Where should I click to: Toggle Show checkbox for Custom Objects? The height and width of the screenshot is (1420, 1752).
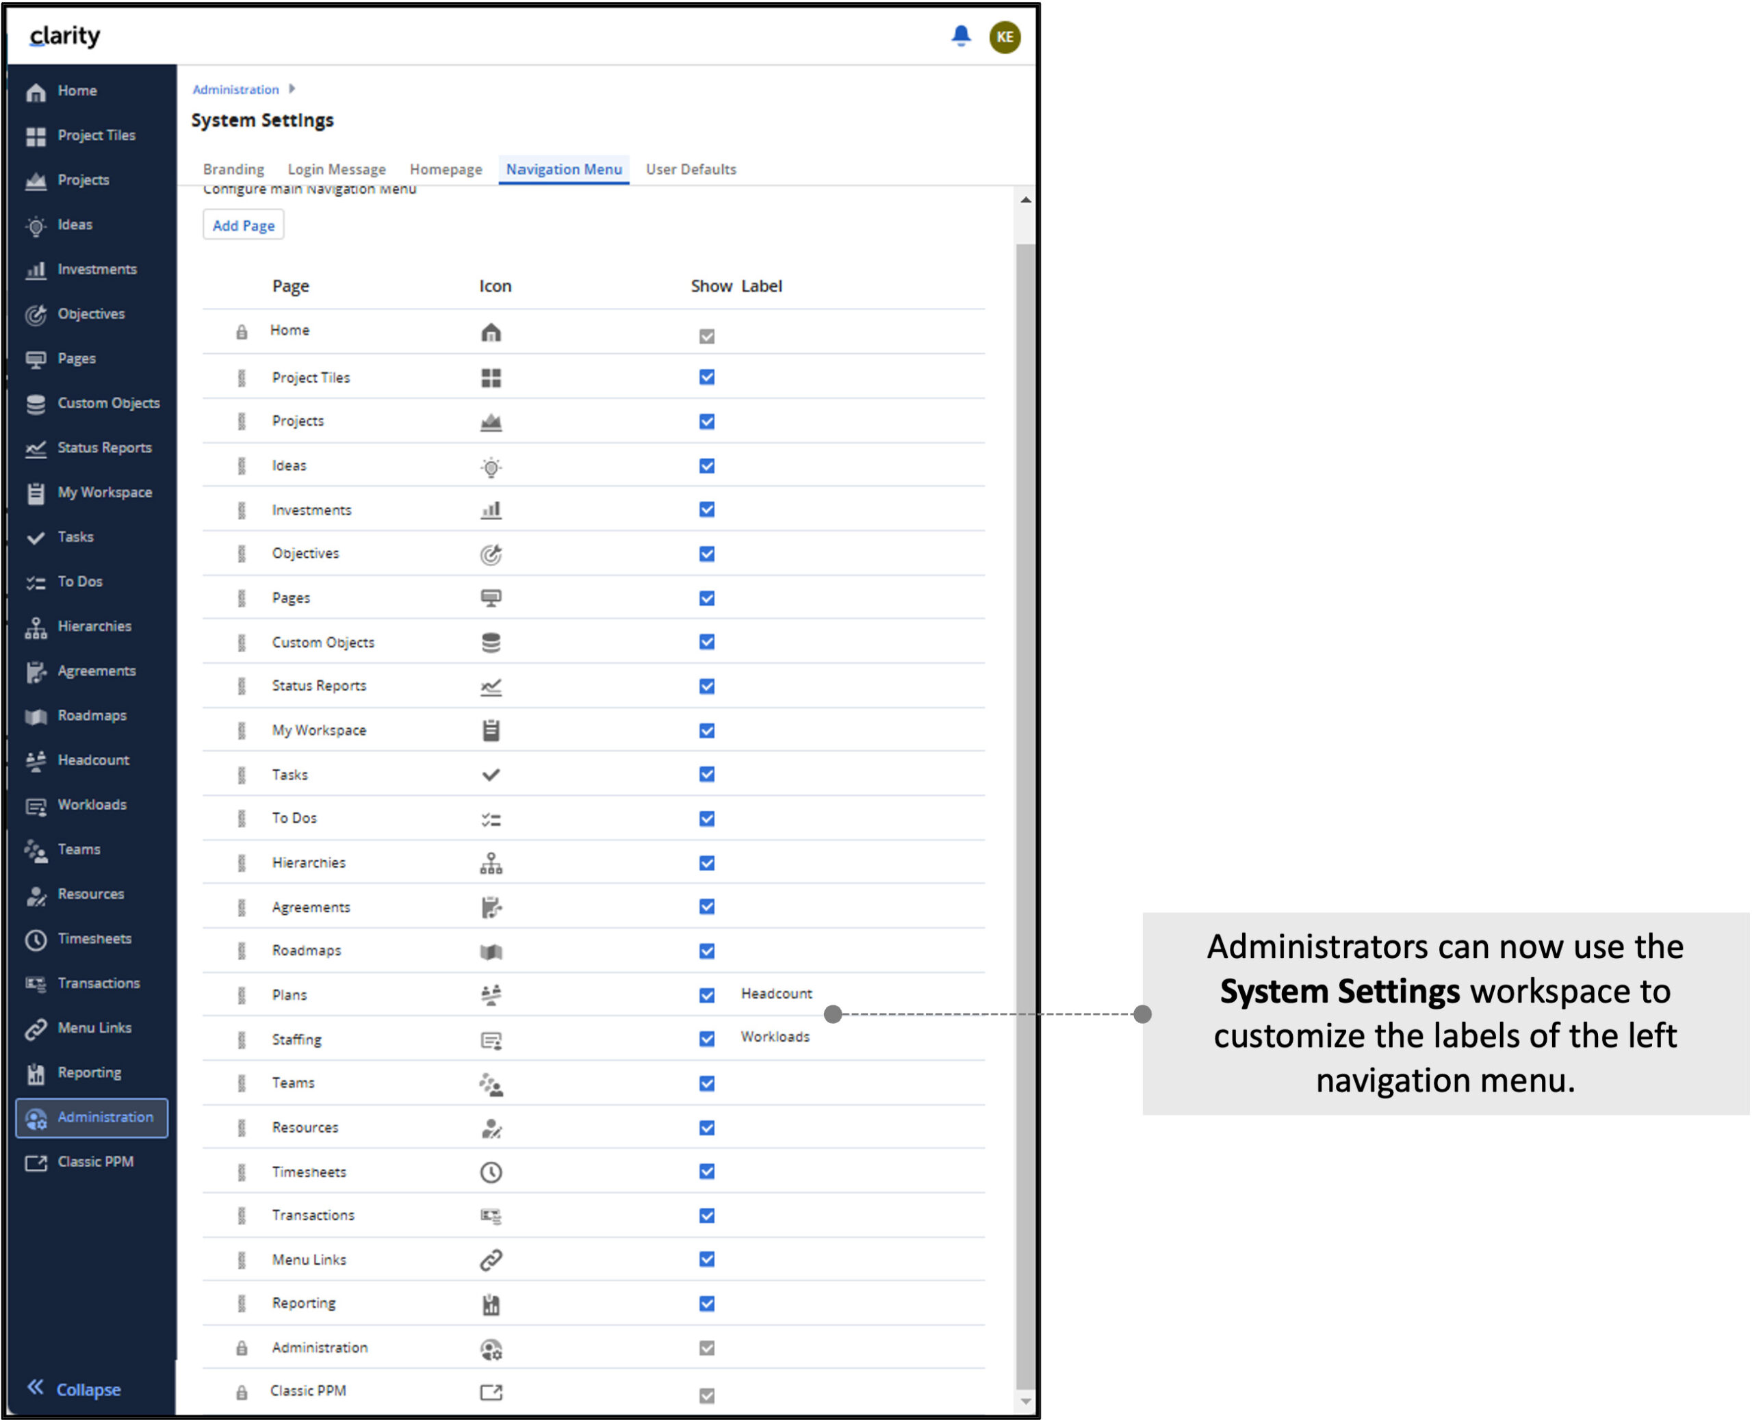coord(707,642)
